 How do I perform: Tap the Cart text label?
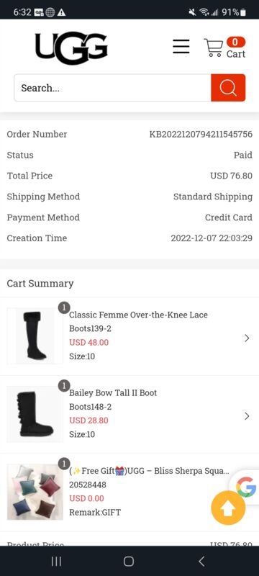pyautogui.click(x=235, y=54)
